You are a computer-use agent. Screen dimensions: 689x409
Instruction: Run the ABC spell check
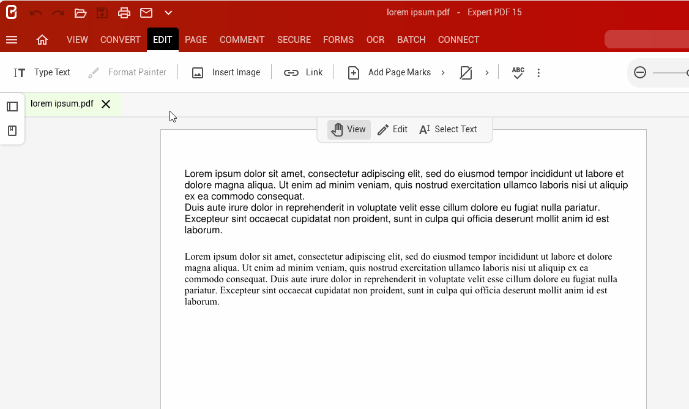click(518, 73)
